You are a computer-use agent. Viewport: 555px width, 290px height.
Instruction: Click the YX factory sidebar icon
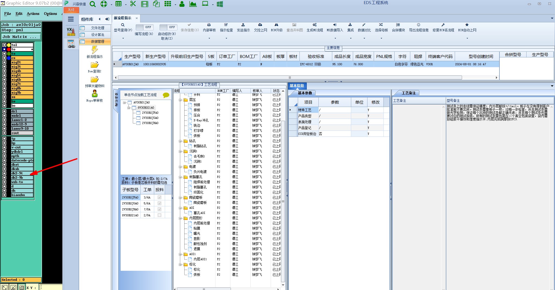pyautogui.click(x=71, y=32)
